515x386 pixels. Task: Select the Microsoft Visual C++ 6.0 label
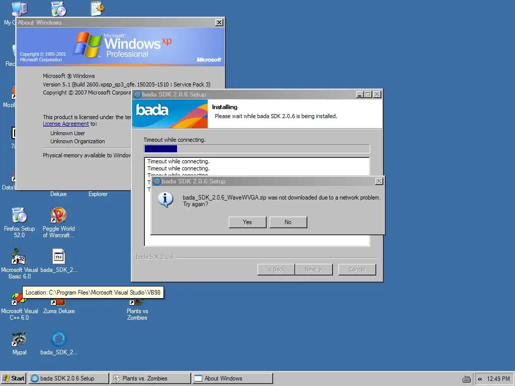20,314
